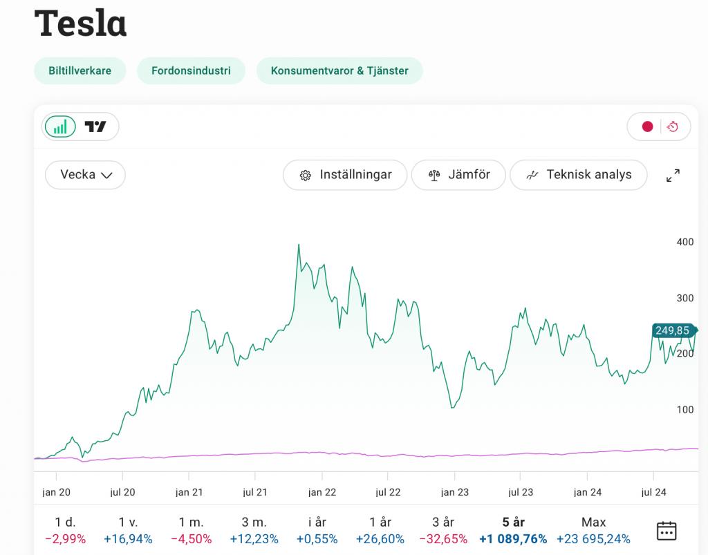The width and height of the screenshot is (708, 555).
Task: Switch to the simple bar chart view
Action: click(x=61, y=126)
